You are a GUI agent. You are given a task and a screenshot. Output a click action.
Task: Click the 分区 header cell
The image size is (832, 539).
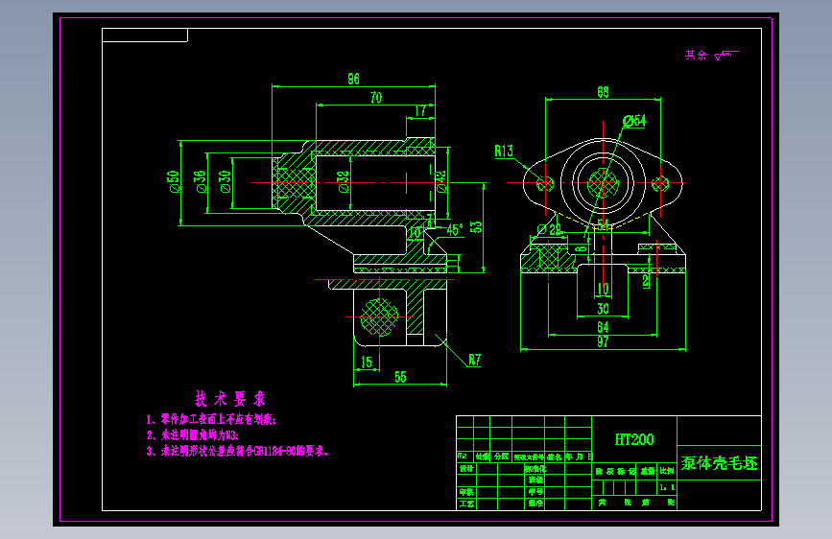[501, 457]
